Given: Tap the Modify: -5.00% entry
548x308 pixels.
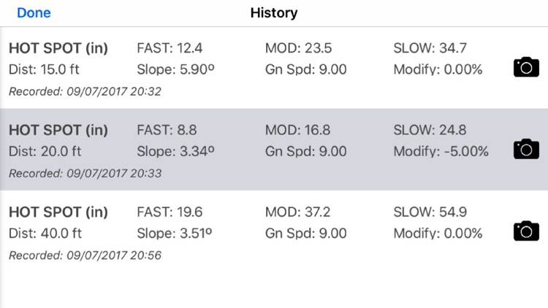Looking at the screenshot, I should coord(441,152).
